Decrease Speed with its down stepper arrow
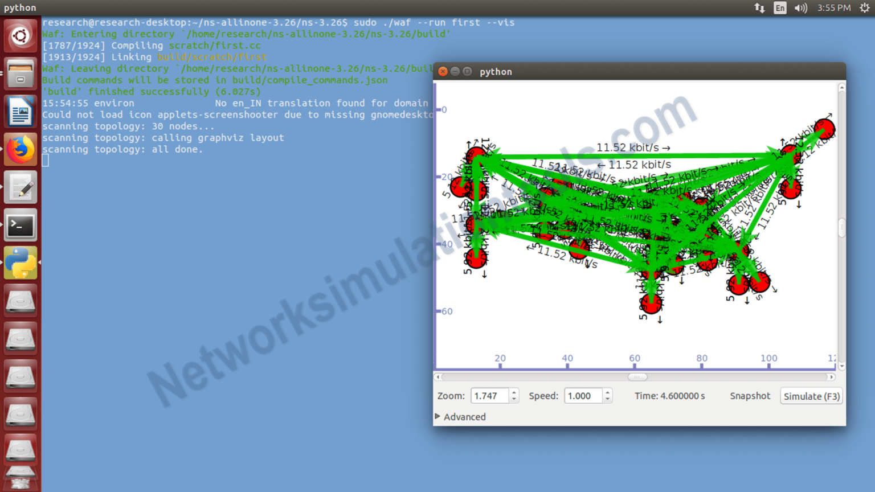The height and width of the screenshot is (492, 875). [x=607, y=399]
